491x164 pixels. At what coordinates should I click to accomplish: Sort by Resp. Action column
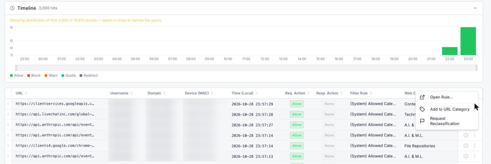tap(341, 93)
